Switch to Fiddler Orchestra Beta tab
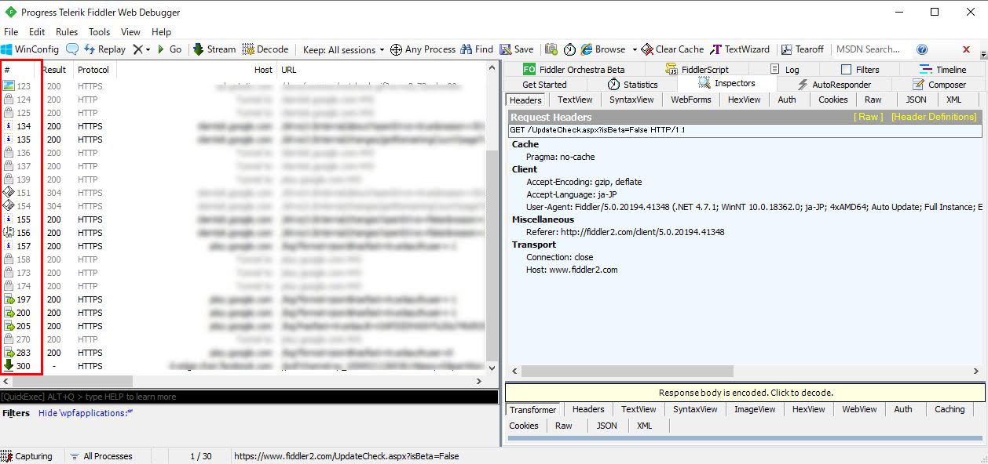This screenshot has width=988, height=464. point(573,70)
